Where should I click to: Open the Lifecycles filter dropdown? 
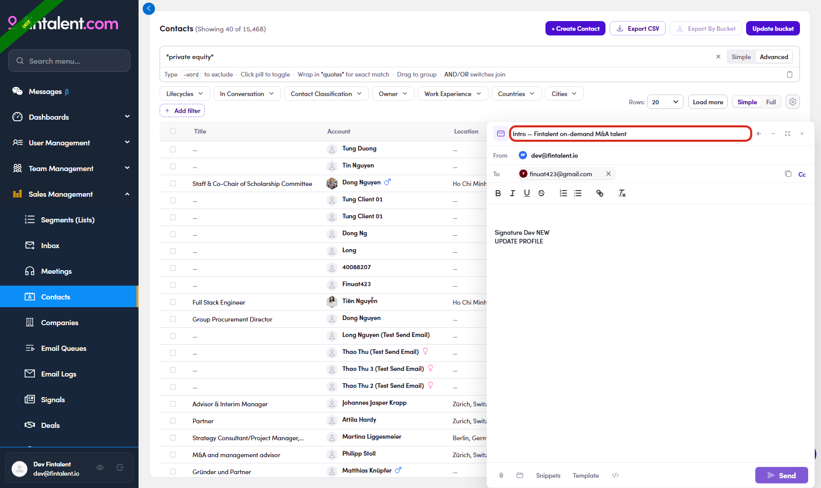click(185, 94)
